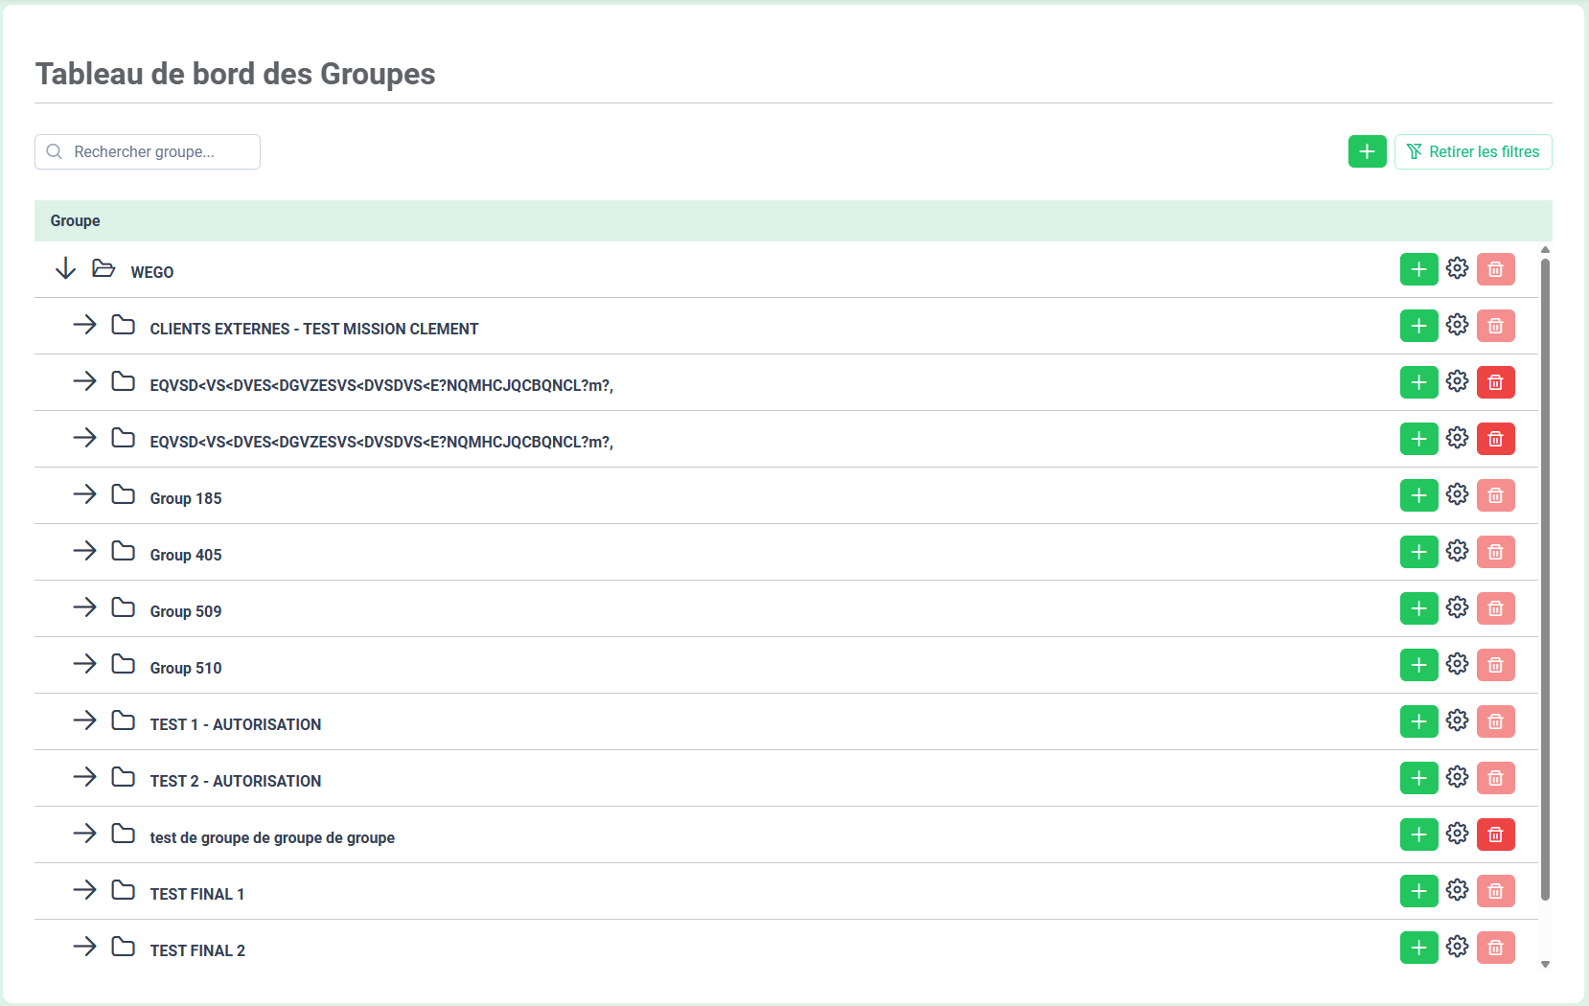Open settings gear for CLIENTS EXTERNES group

(x=1457, y=326)
